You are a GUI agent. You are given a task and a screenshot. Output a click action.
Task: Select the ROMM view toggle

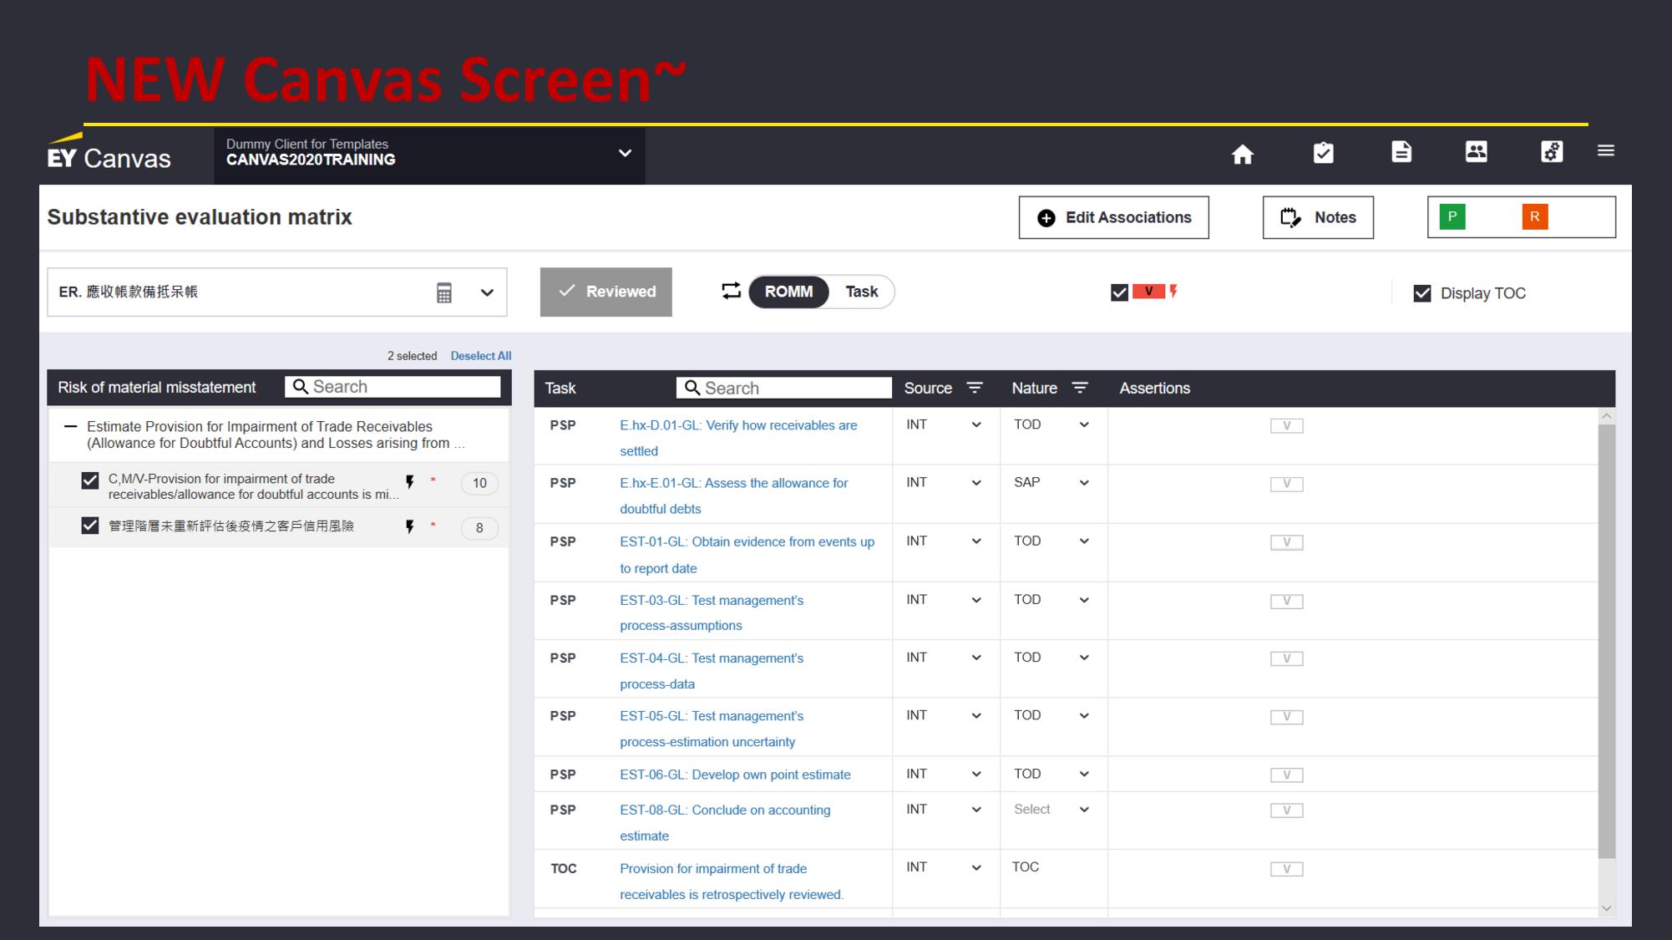[788, 292]
